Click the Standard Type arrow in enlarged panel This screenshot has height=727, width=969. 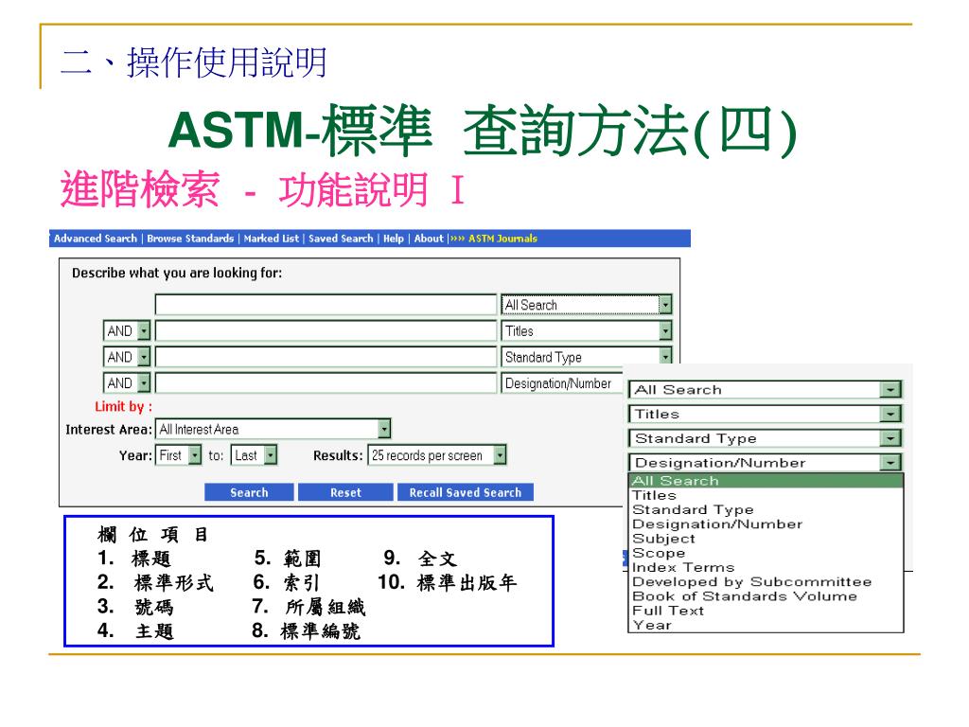click(890, 438)
